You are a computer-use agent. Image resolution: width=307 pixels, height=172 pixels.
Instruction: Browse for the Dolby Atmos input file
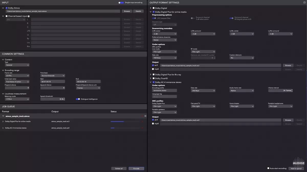(x=127, y=11)
